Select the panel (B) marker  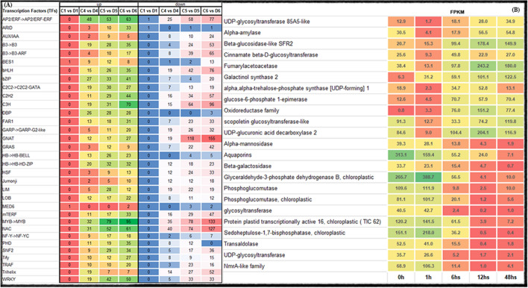click(x=515, y=10)
